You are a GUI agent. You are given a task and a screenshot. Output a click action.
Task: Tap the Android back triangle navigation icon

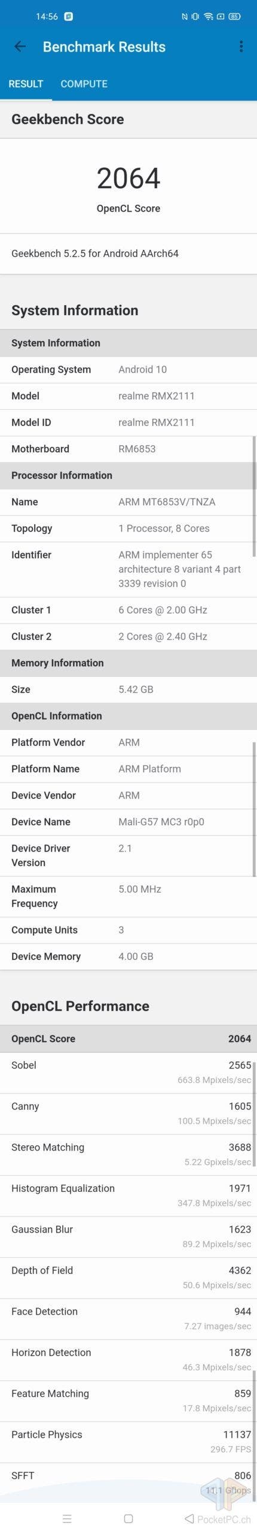coord(189,1518)
